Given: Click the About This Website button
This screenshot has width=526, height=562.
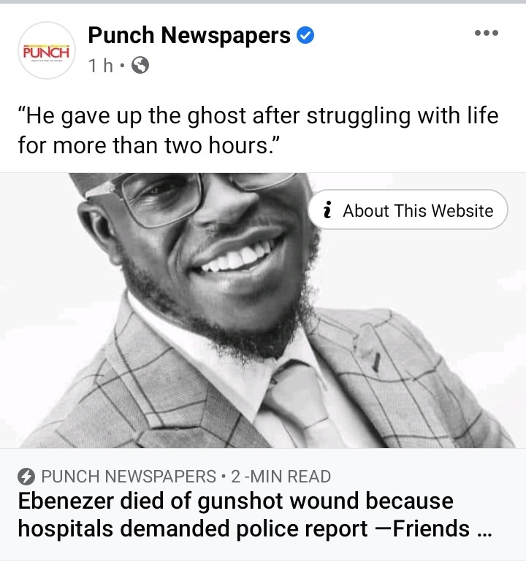Looking at the screenshot, I should pyautogui.click(x=408, y=209).
